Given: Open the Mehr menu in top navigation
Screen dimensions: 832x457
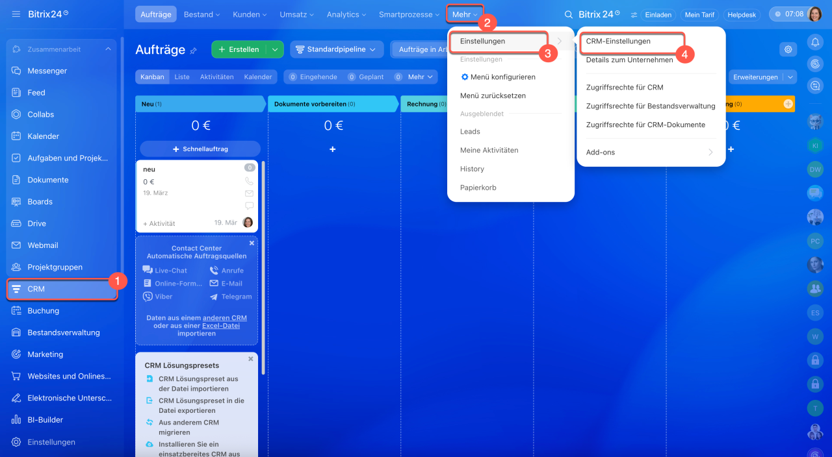Looking at the screenshot, I should click(465, 14).
